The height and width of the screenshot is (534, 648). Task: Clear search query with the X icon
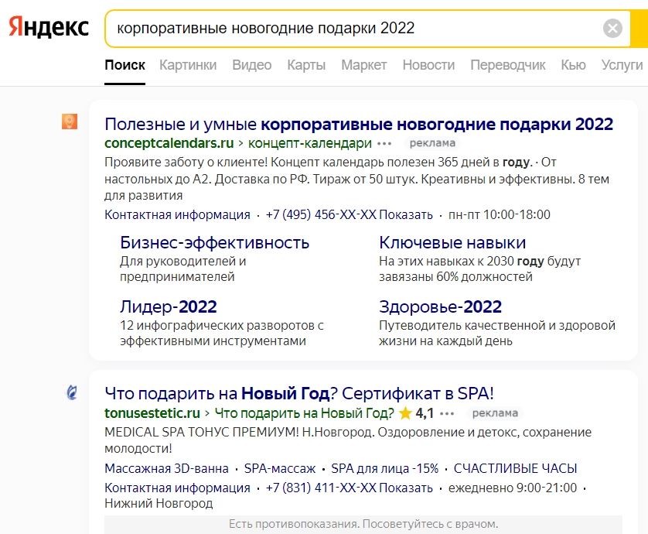coord(613,28)
